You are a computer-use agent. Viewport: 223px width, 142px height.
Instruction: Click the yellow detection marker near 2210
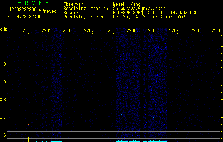[210, 139]
